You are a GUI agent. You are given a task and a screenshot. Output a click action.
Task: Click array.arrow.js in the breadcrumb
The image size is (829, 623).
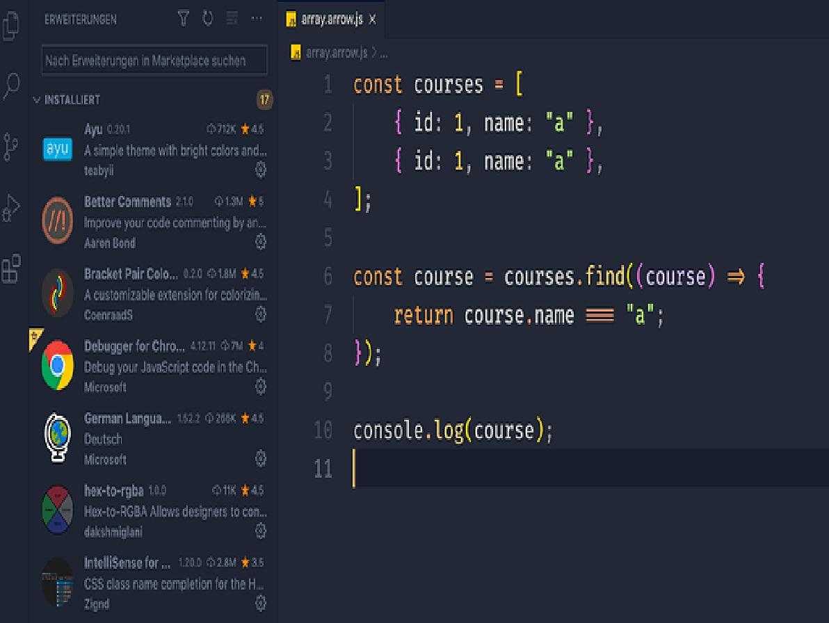[335, 53]
